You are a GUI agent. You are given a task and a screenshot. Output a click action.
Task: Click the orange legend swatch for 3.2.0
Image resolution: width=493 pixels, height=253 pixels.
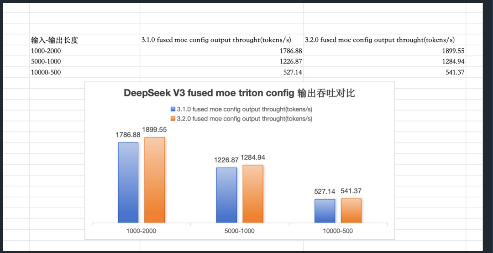173,119
